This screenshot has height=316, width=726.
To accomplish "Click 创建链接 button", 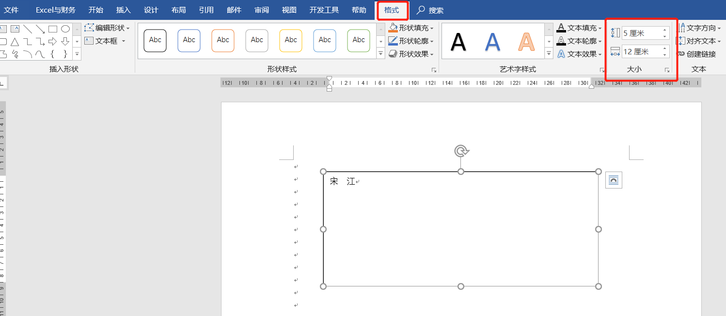I will [x=696, y=54].
